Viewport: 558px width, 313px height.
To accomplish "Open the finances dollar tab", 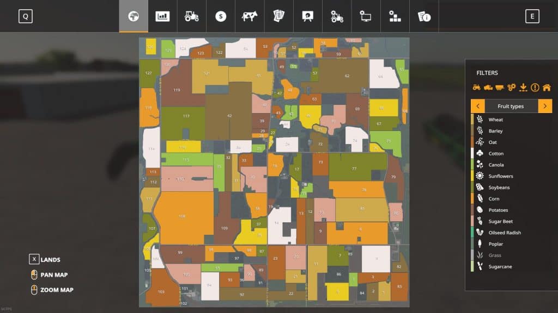I will point(221,16).
